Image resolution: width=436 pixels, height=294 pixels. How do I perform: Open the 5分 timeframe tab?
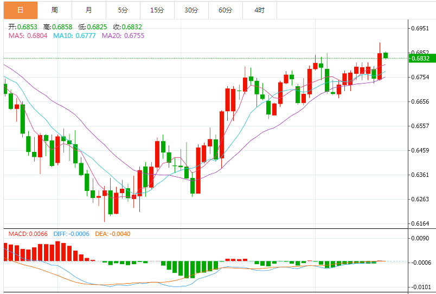pos(123,10)
